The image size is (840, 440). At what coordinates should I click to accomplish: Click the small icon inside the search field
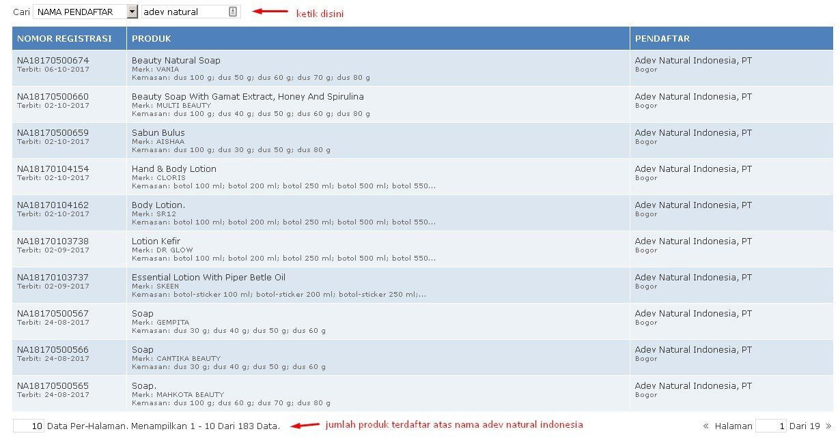tap(233, 12)
